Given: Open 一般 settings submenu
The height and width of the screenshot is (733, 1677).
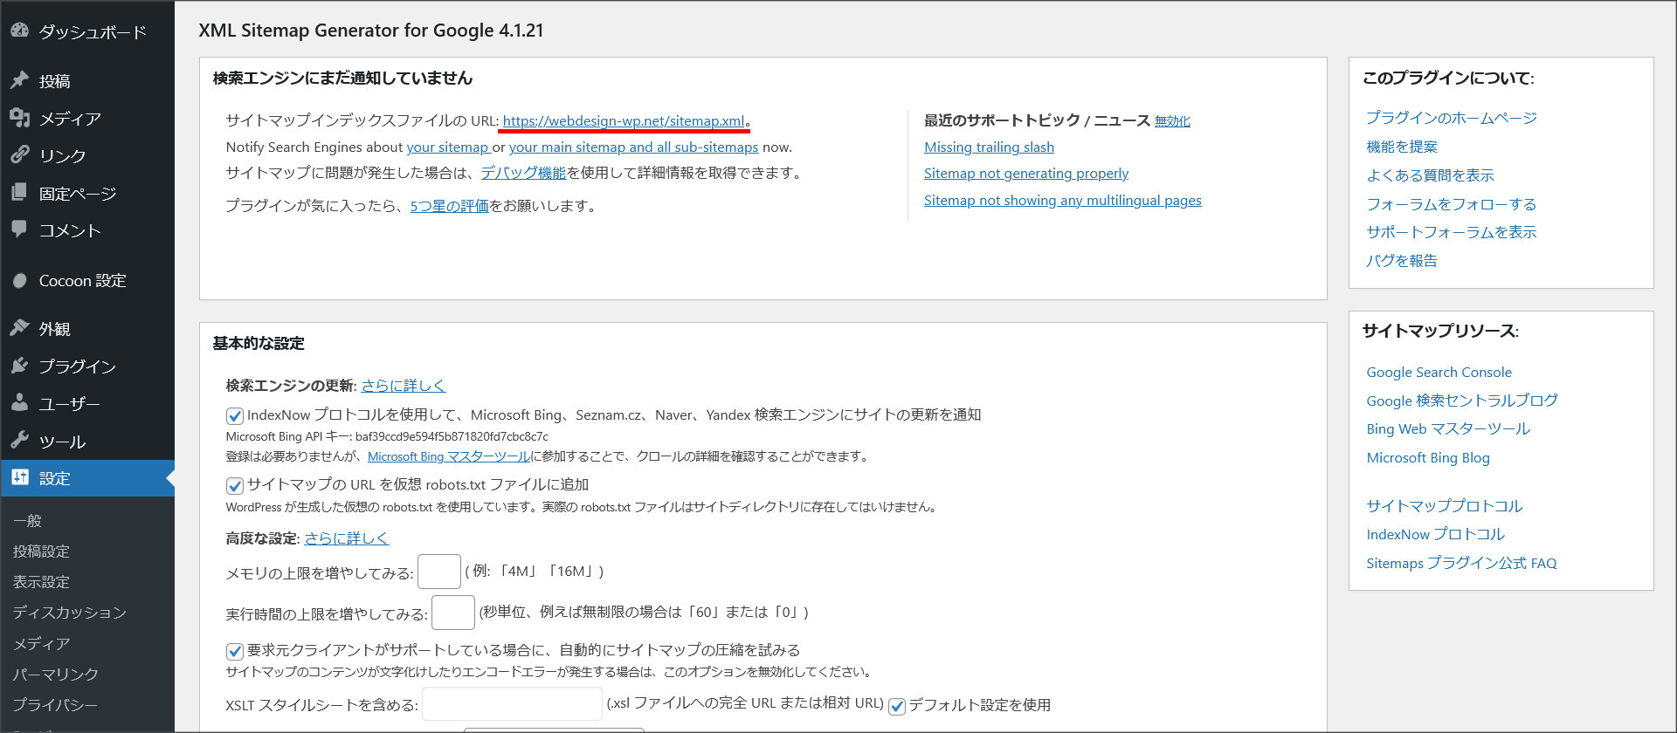Looking at the screenshot, I should pos(27,521).
